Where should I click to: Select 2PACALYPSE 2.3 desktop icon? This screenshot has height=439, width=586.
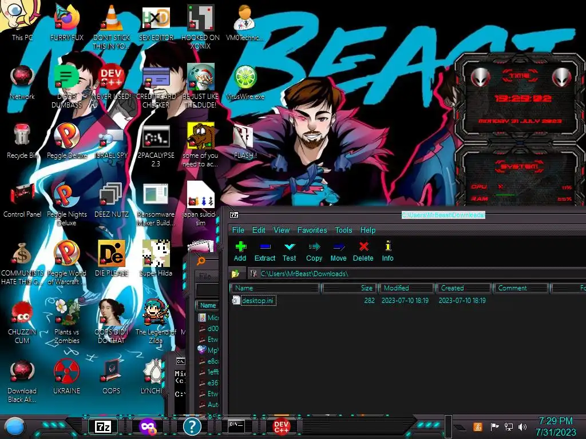click(x=156, y=145)
